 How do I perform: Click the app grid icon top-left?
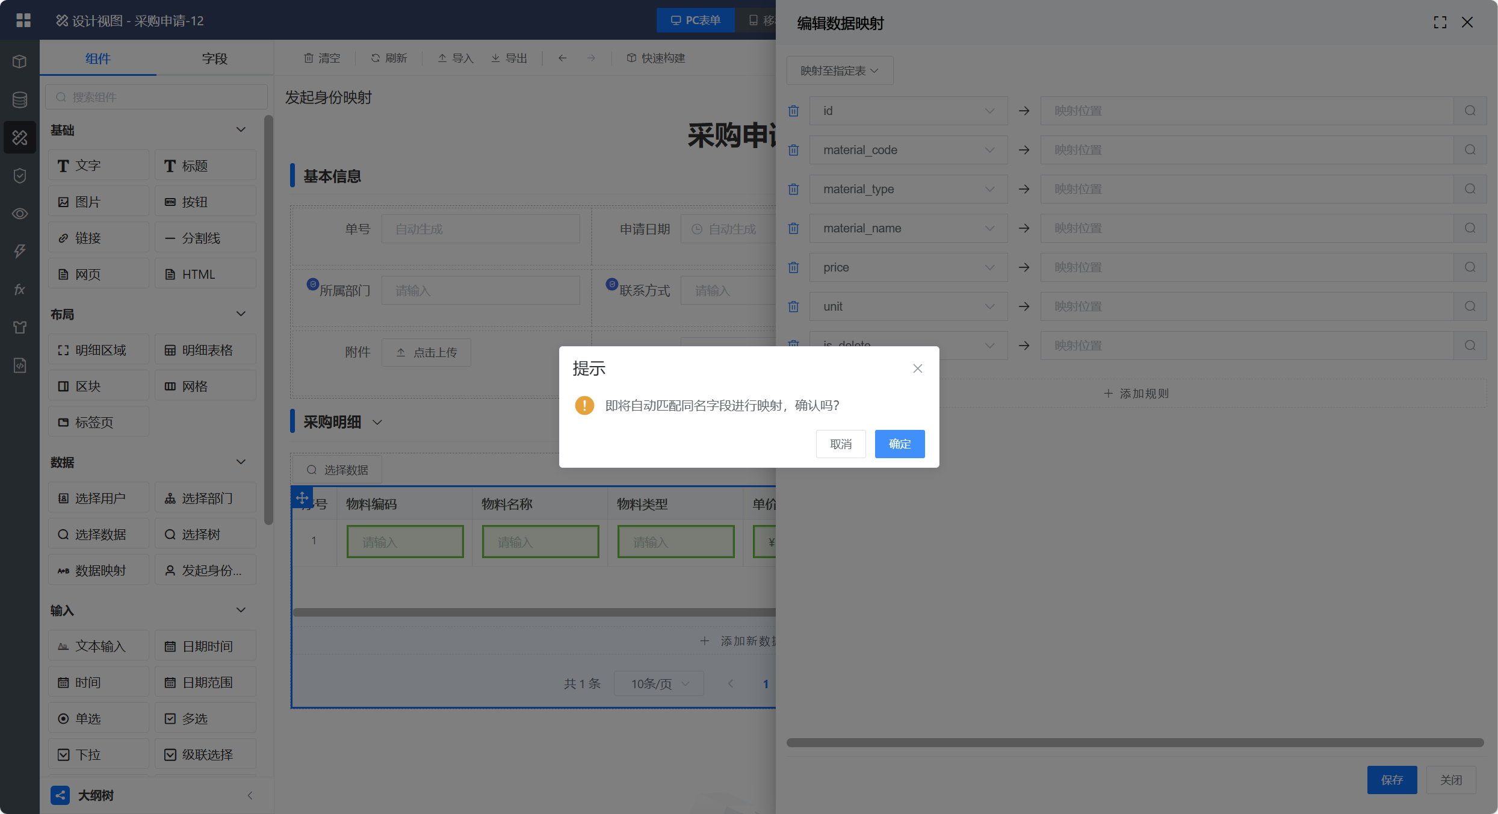point(23,20)
